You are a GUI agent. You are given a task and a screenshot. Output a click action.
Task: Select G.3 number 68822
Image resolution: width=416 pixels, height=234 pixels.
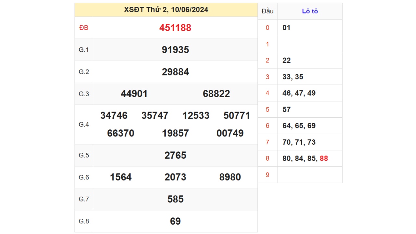(x=216, y=94)
